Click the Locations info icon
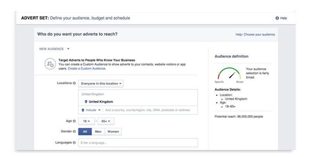This screenshot has width=310, height=157. click(x=74, y=83)
